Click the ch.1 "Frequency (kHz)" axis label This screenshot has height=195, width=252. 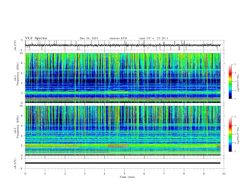17,74
